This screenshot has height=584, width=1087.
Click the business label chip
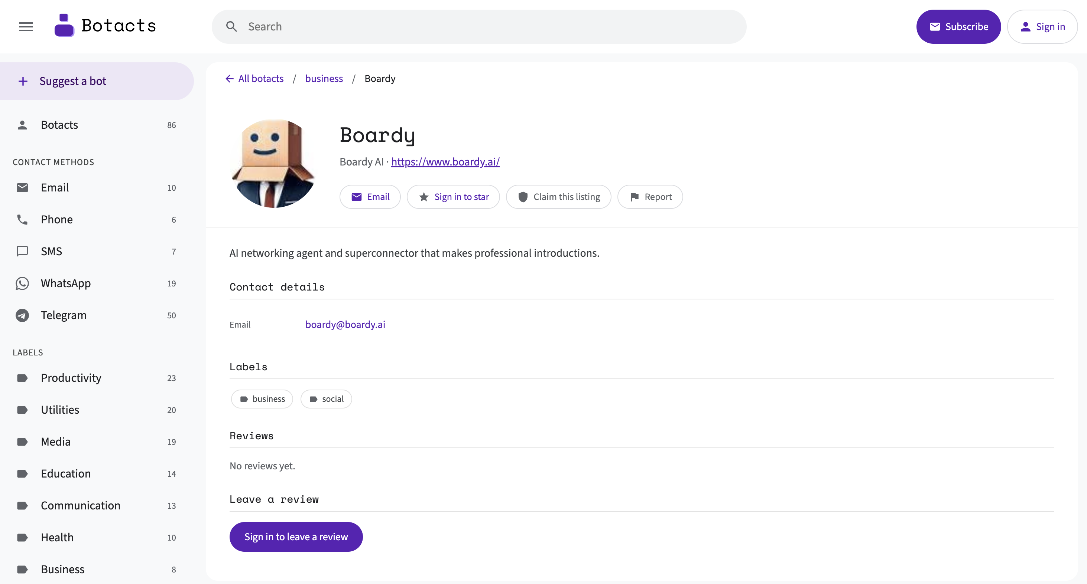262,398
